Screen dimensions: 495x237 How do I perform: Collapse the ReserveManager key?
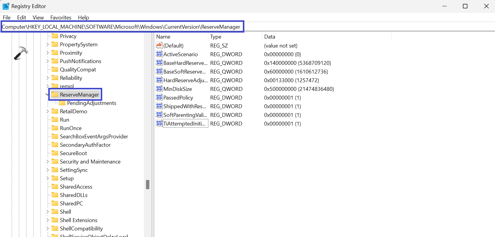pos(47,94)
